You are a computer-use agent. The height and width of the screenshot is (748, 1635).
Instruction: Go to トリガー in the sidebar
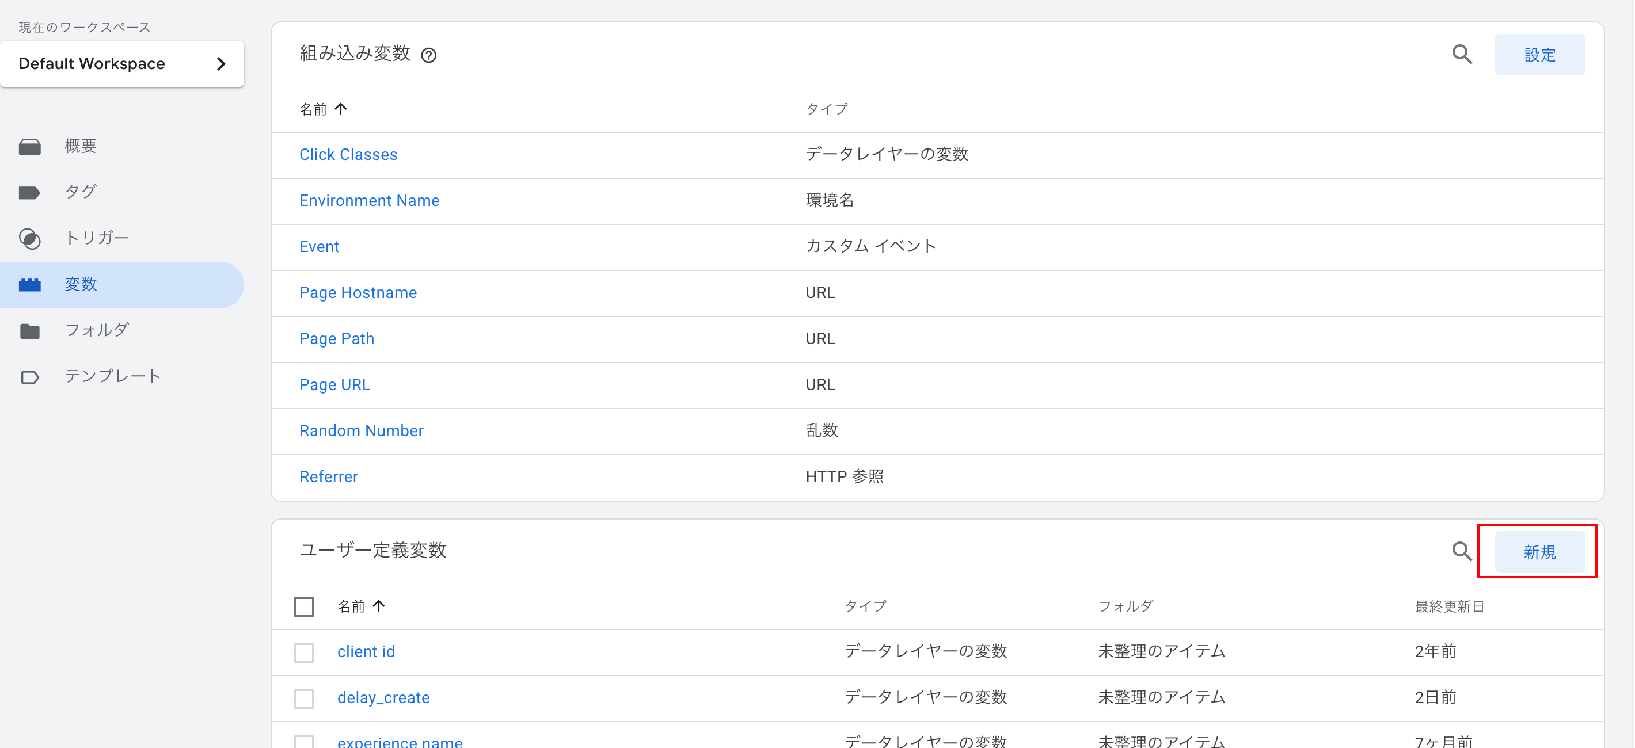[x=97, y=238]
